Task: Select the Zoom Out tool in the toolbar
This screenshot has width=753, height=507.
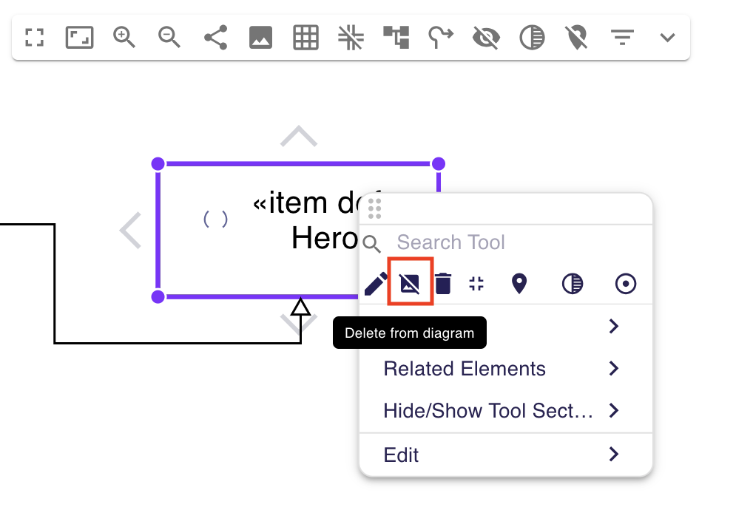Action: point(169,37)
